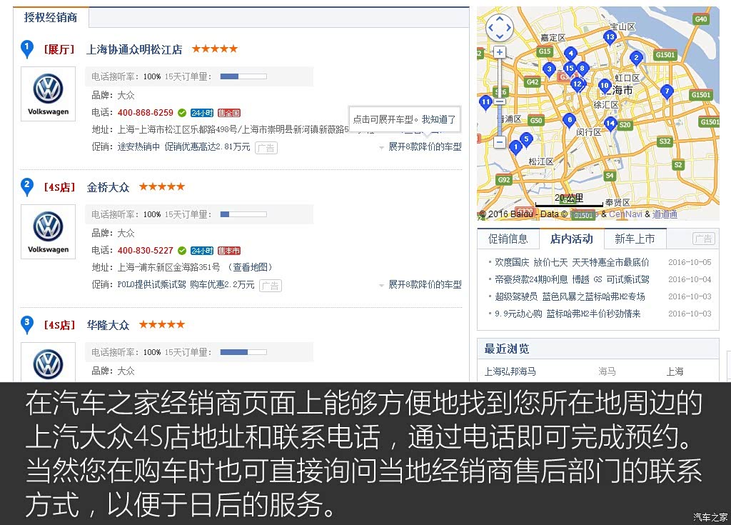Click map marker 11
Image resolution: width=731 pixels, height=525 pixels.
[x=485, y=102]
